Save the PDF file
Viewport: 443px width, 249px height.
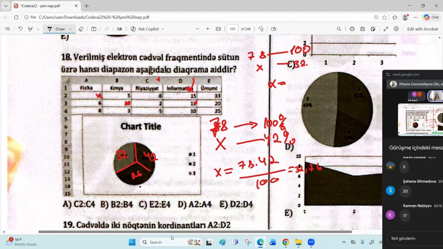[362, 29]
